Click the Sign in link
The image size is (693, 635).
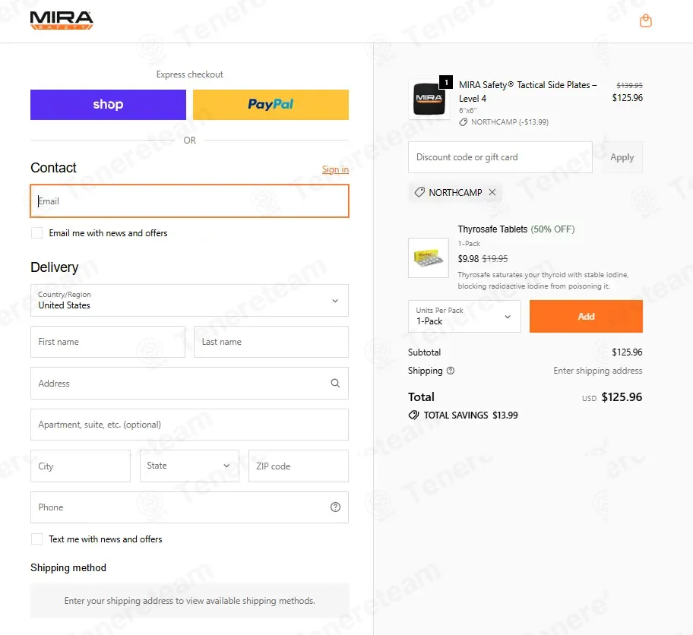click(x=335, y=169)
